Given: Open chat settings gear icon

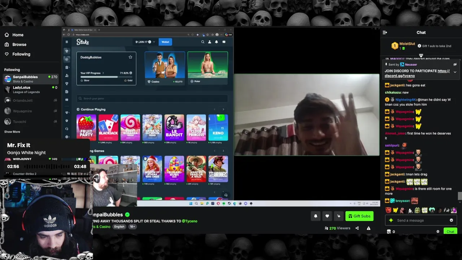Looking at the screenshot, I should (x=438, y=231).
